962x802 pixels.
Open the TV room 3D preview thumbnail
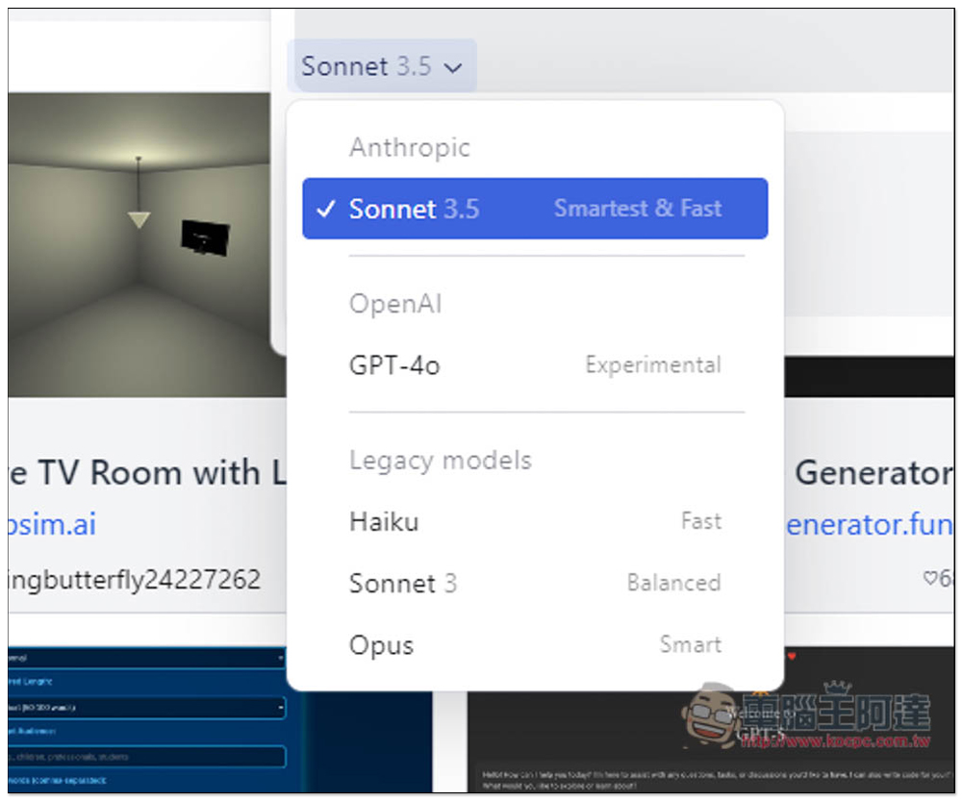coord(147,244)
